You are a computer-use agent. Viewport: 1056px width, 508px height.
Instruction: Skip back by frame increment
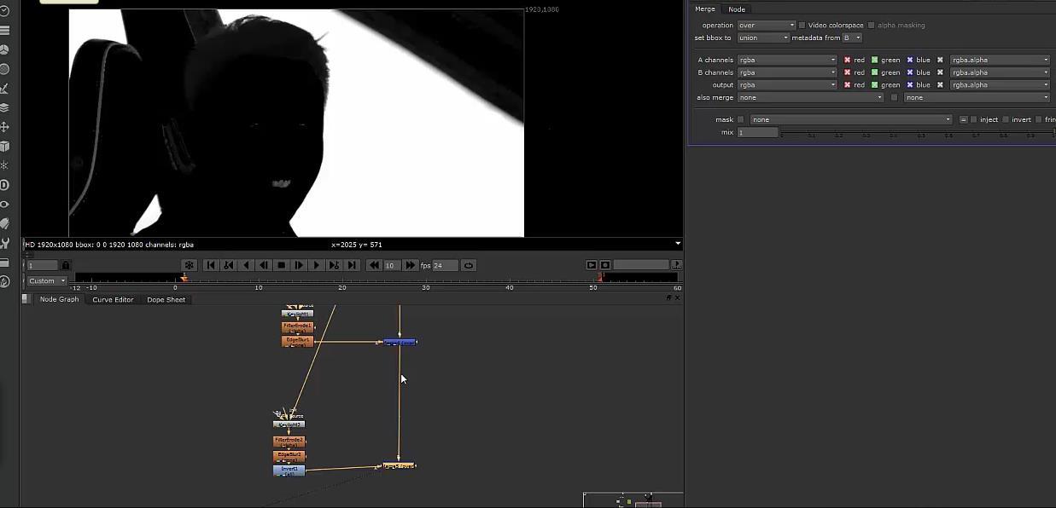(374, 265)
